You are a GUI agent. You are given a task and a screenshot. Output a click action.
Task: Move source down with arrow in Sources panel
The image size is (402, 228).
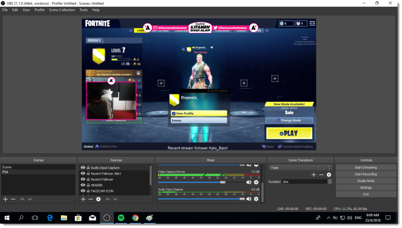(x=115, y=199)
